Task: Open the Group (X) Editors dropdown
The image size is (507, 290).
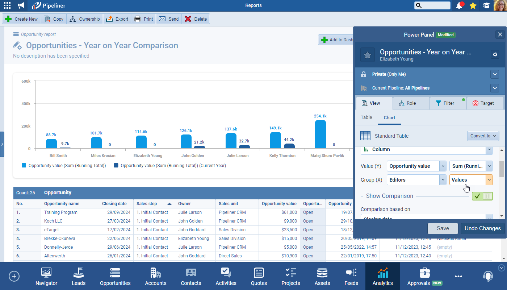Action: [x=416, y=180]
